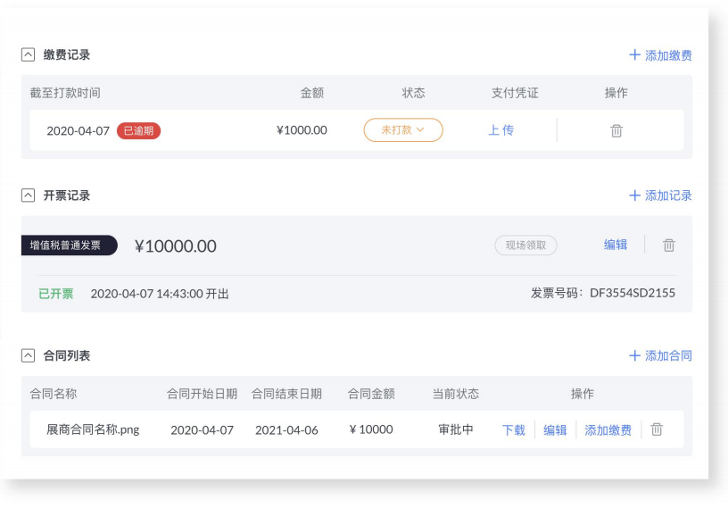
Task: Delete the ¥10000.00 invoice record
Action: (668, 245)
